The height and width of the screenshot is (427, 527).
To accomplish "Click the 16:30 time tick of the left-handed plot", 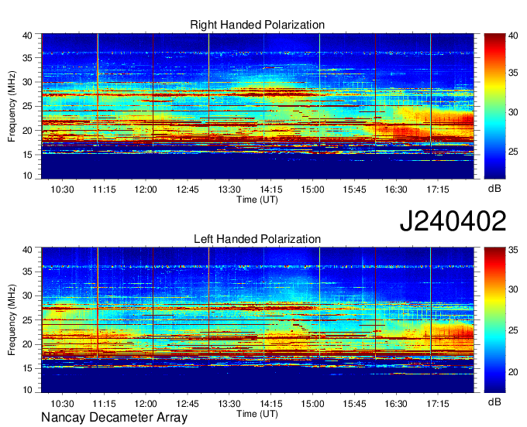I will [396, 403].
